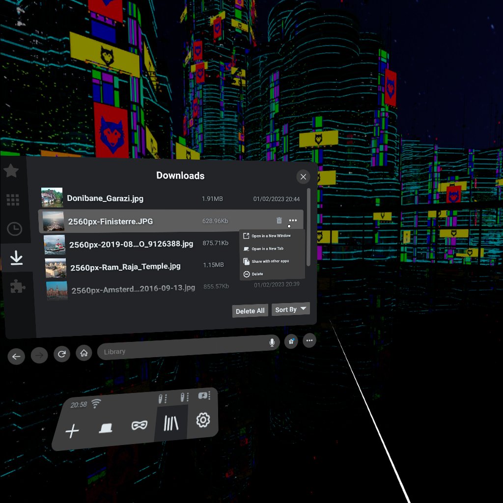Choose Open in a New Window
Screen dimensions: 503x503
point(272,236)
